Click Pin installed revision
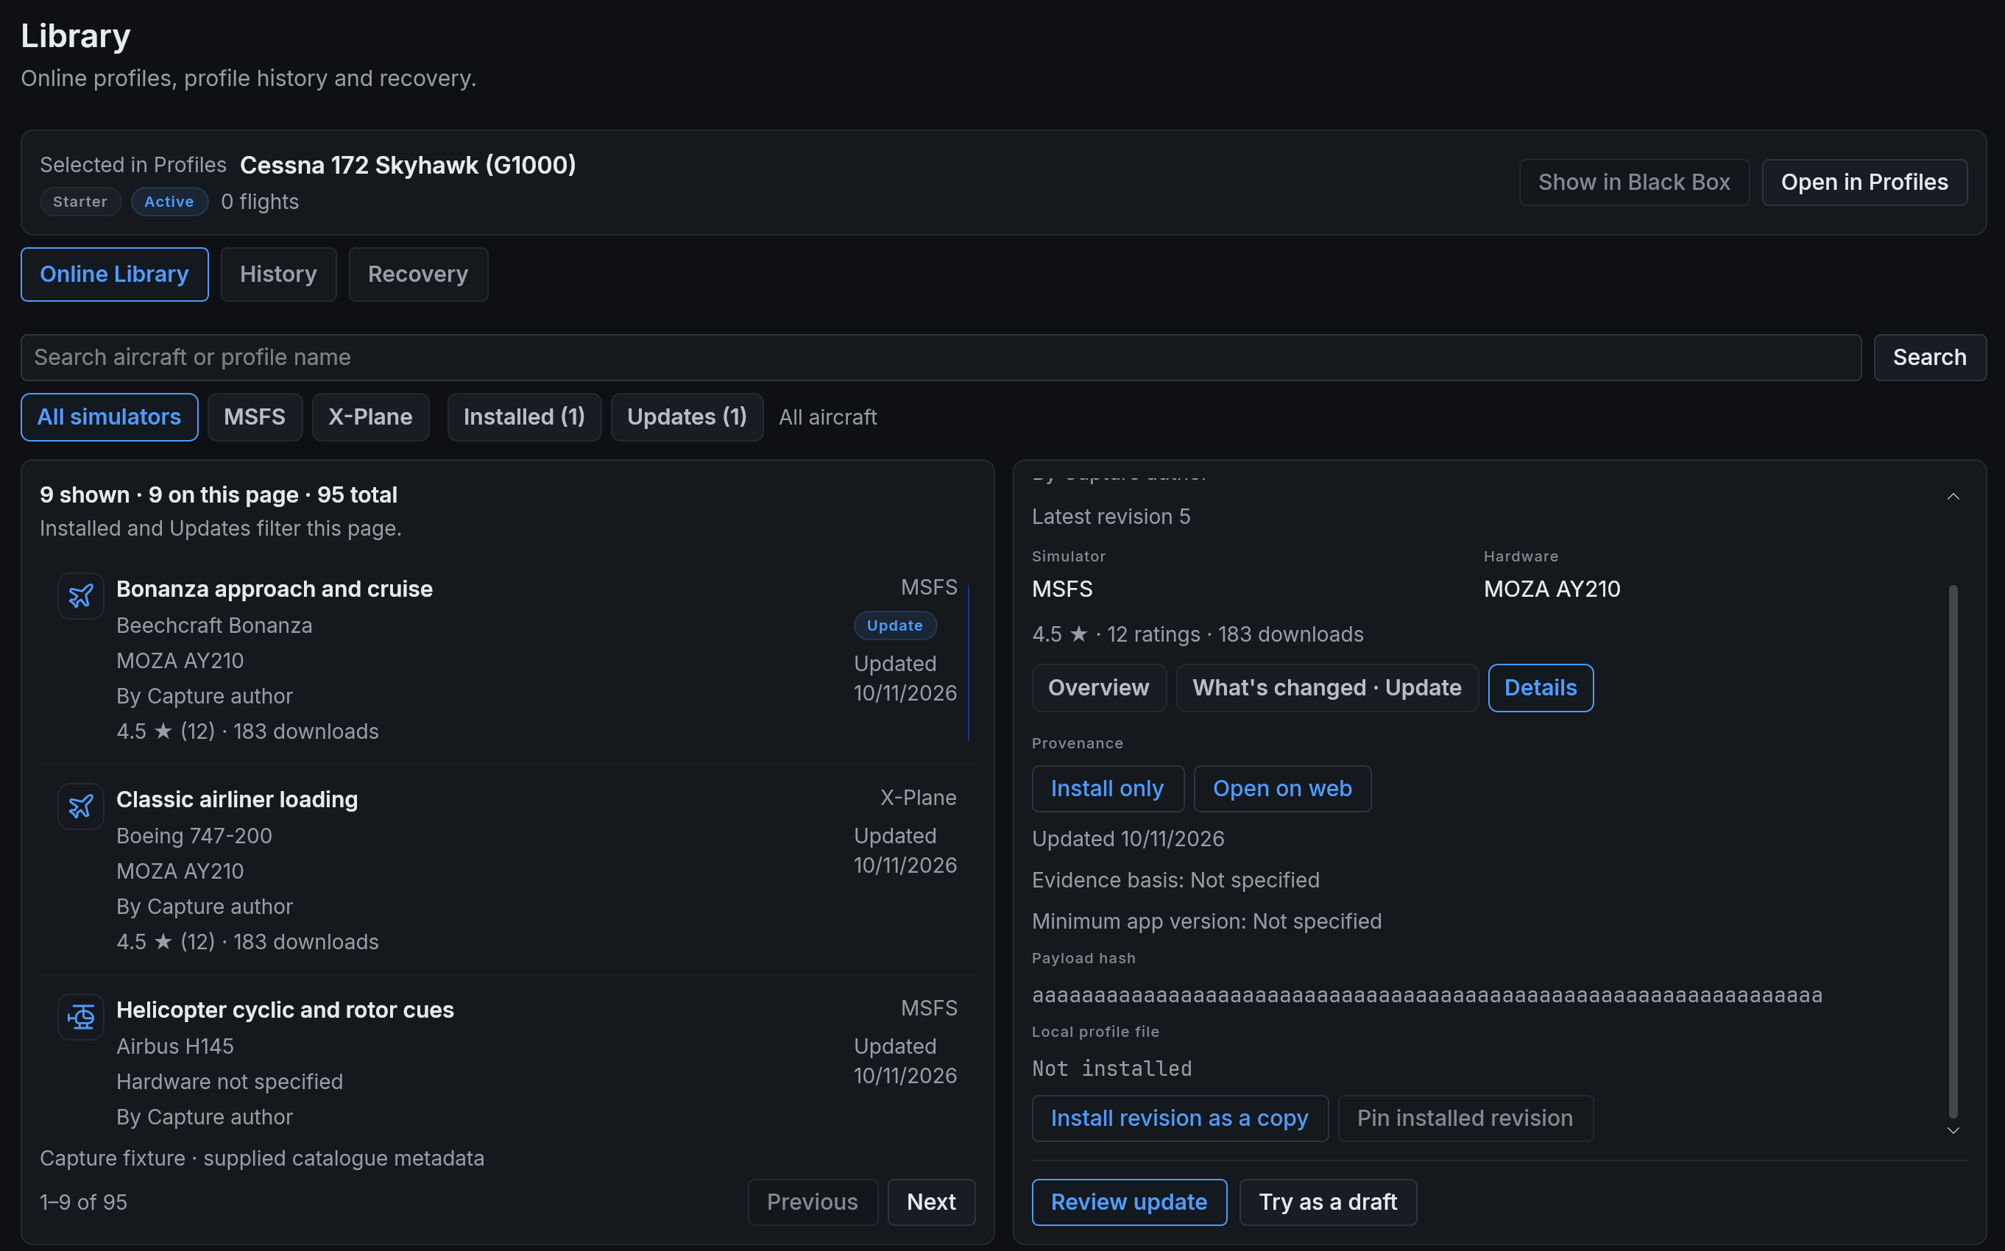Viewport: 2005px width, 1251px height. pos(1465,1119)
